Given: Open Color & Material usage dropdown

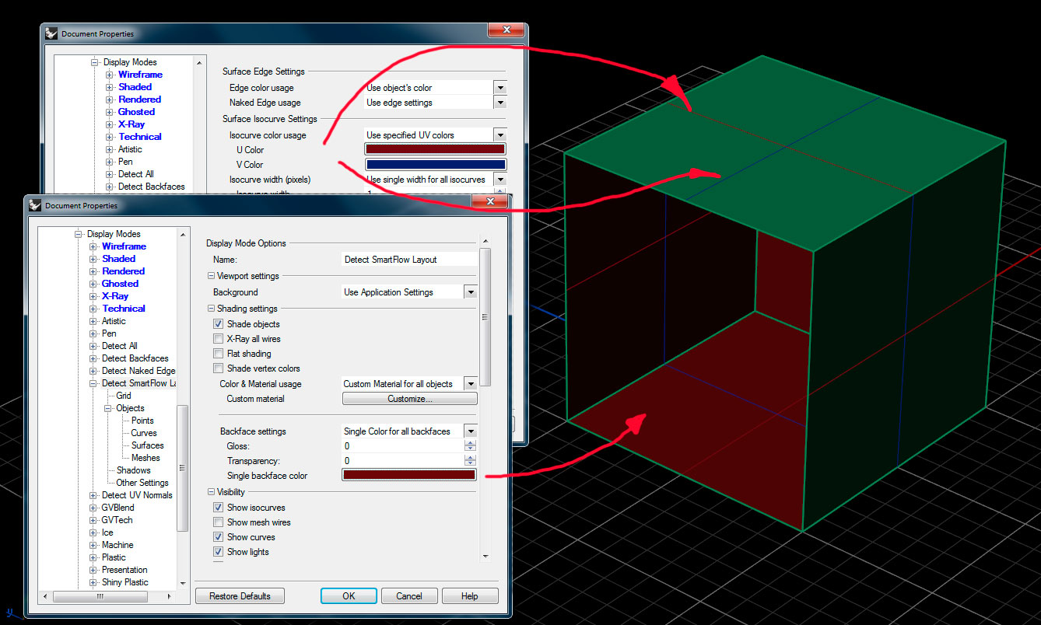Looking at the screenshot, I should coord(470,384).
